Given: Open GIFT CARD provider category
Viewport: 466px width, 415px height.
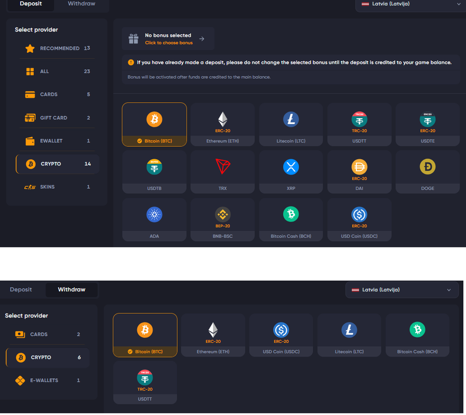Looking at the screenshot, I should pyautogui.click(x=57, y=118).
